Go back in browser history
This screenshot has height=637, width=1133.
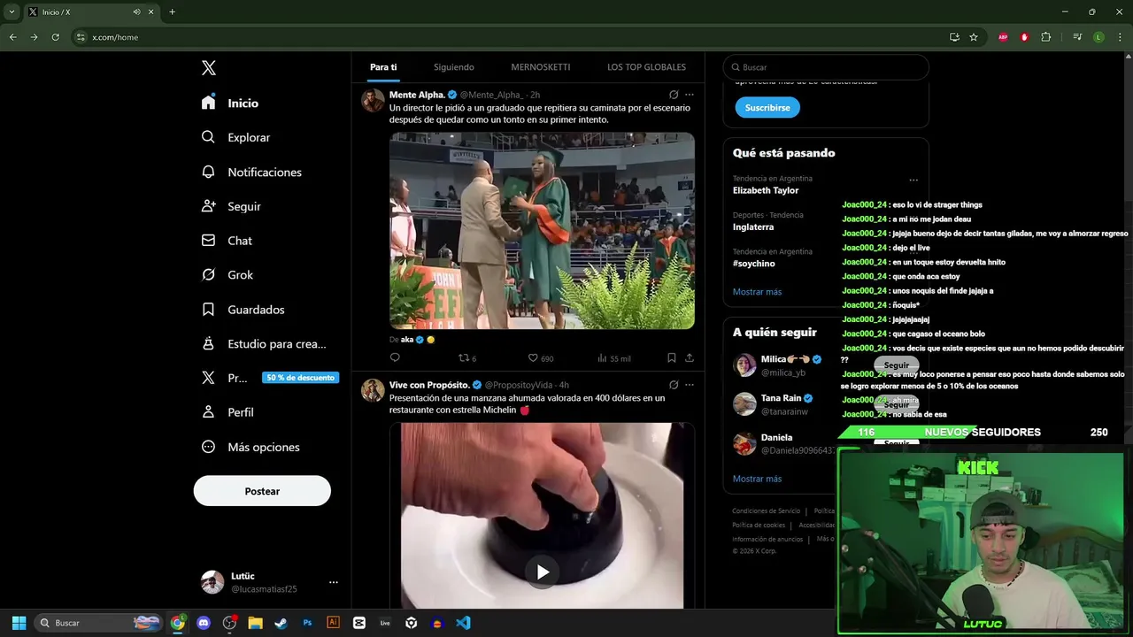[12, 37]
